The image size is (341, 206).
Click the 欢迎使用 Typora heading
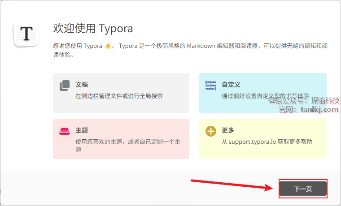(93, 29)
